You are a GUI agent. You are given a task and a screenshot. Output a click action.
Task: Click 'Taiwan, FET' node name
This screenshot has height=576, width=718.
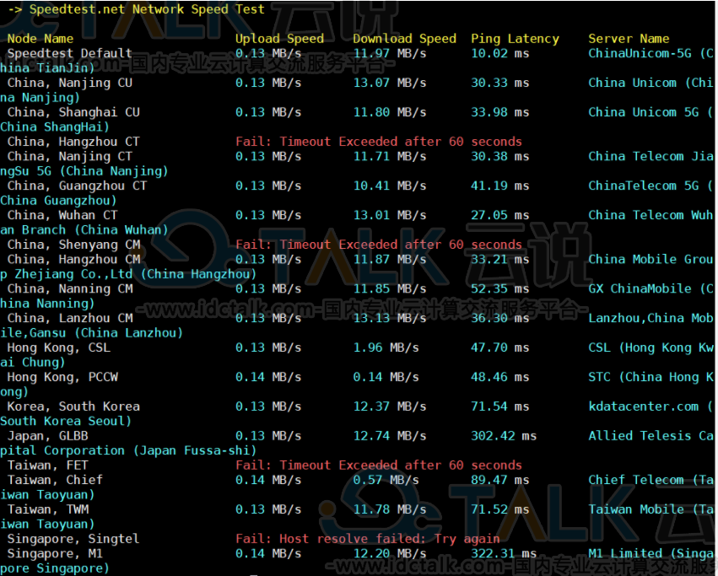[47, 466]
